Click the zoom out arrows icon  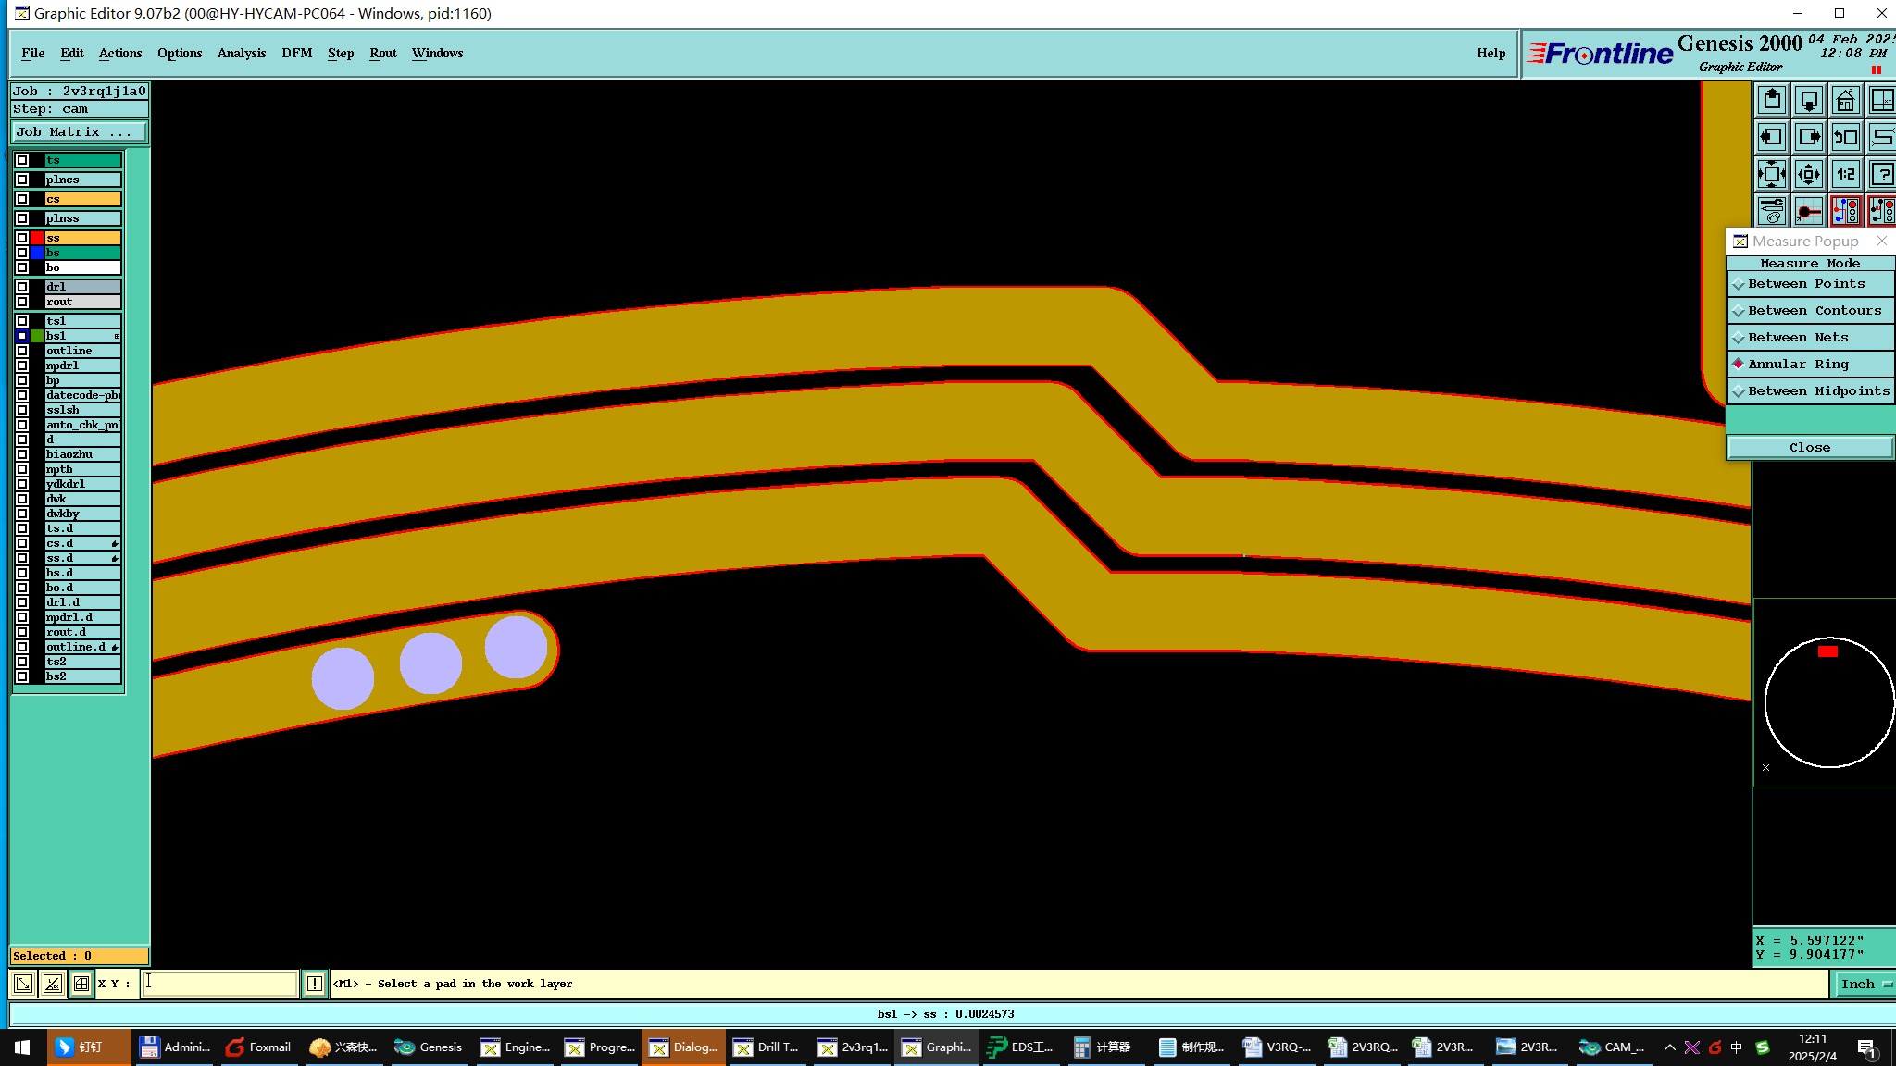(1808, 174)
